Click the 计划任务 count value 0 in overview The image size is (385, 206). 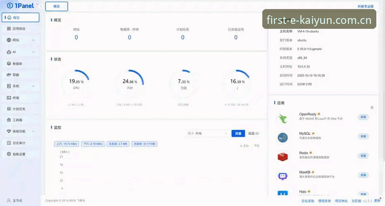point(183,37)
